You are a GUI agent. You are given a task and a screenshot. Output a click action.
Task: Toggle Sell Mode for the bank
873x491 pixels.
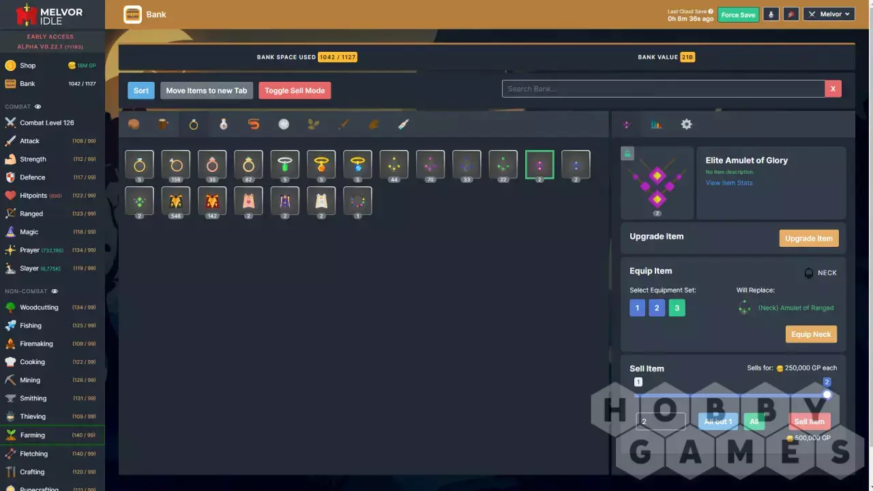click(x=295, y=91)
